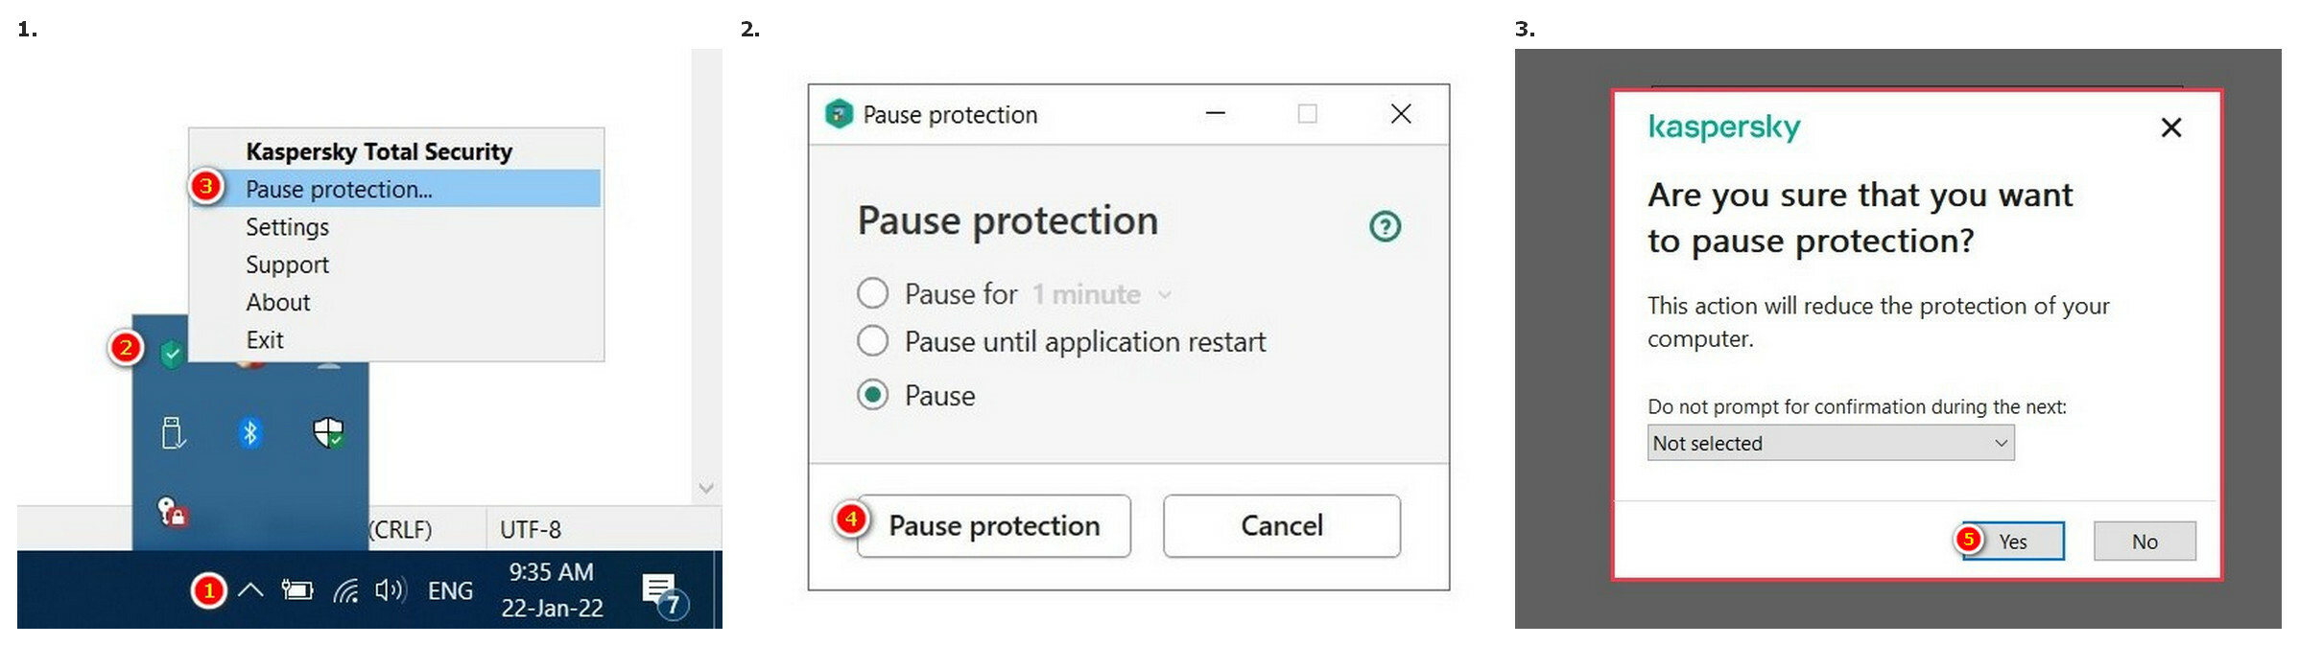Click the ENG language indicator in taskbar
2299x646 pixels.
[x=450, y=590]
